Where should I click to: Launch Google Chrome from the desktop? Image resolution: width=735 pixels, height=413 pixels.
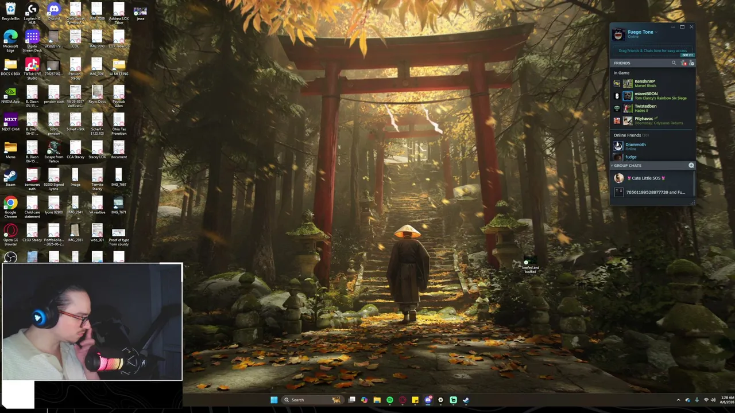[x=10, y=207]
